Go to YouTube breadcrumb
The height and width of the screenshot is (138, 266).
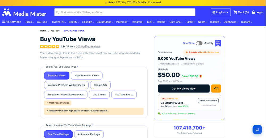(x=55, y=31)
